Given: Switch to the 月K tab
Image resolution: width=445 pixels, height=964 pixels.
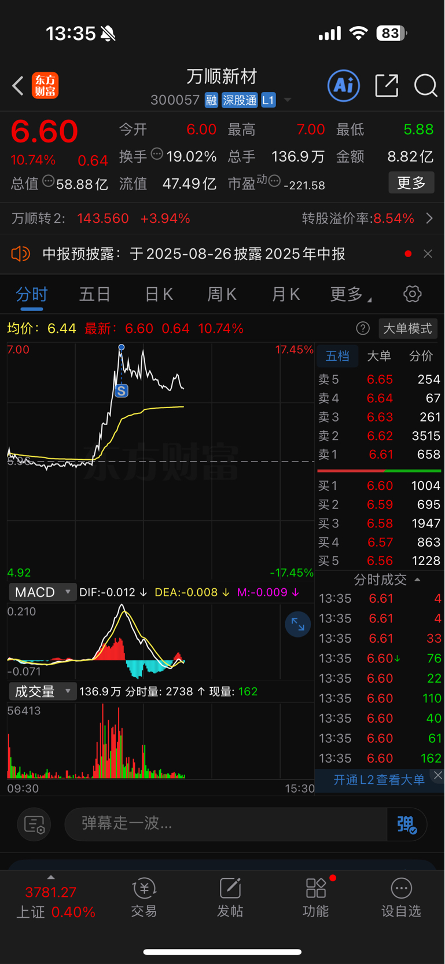Looking at the screenshot, I should (x=286, y=294).
